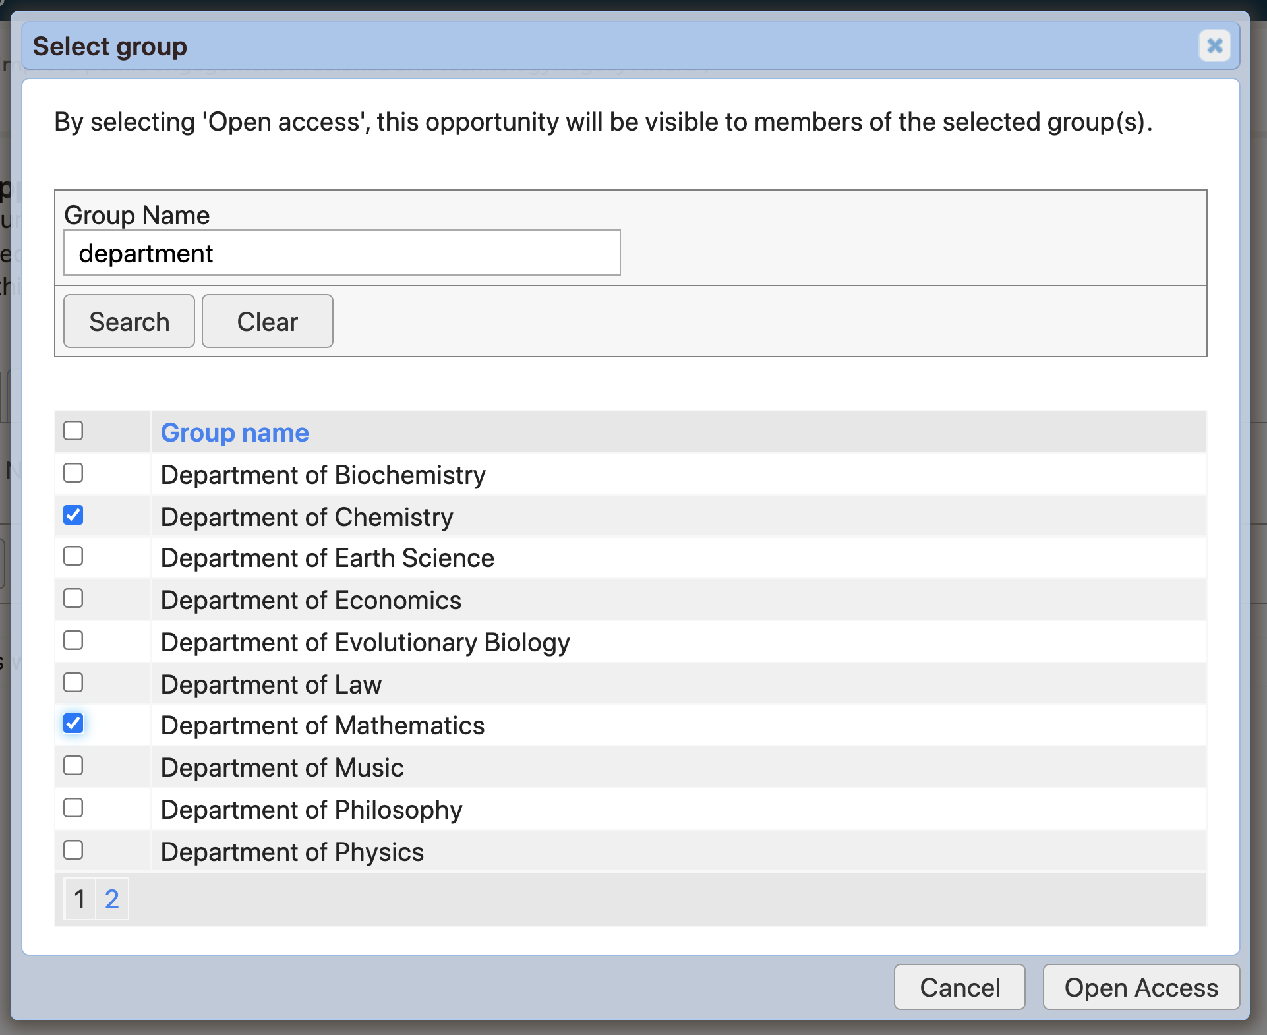Image resolution: width=1267 pixels, height=1035 pixels.
Task: Uncheck the Department of Chemistry checkbox
Action: point(73,515)
